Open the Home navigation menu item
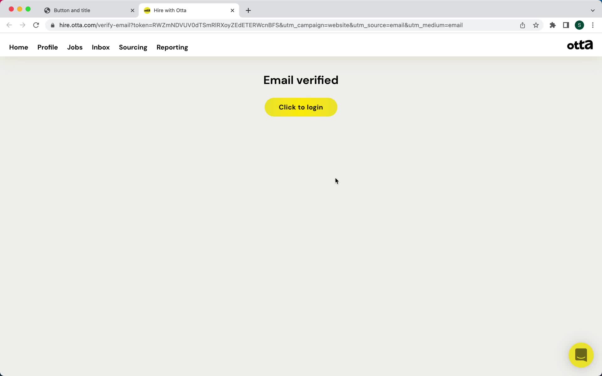 tap(18, 47)
